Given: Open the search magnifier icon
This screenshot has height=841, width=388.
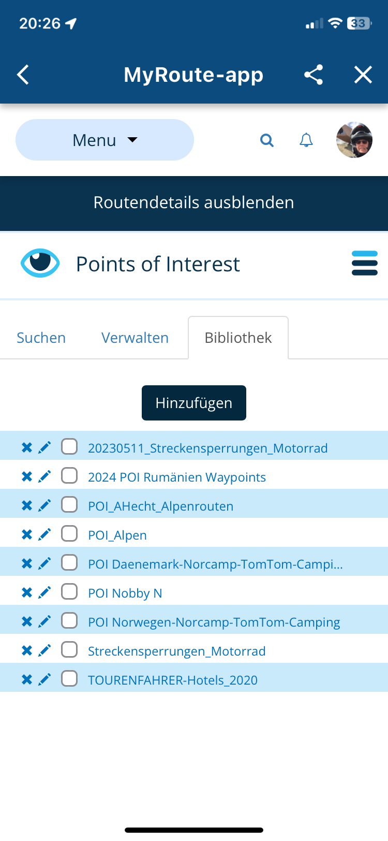Looking at the screenshot, I should (266, 140).
